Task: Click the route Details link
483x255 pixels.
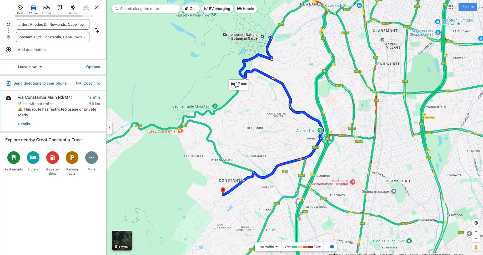Action: click(x=24, y=124)
